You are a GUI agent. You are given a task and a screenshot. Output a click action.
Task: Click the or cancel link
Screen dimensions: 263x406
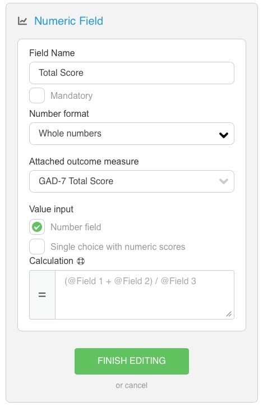pos(131,385)
